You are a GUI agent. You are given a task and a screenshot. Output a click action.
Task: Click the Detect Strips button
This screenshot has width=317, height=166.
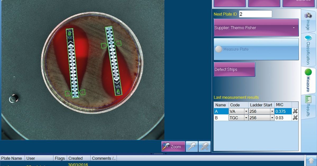[x=234, y=69]
